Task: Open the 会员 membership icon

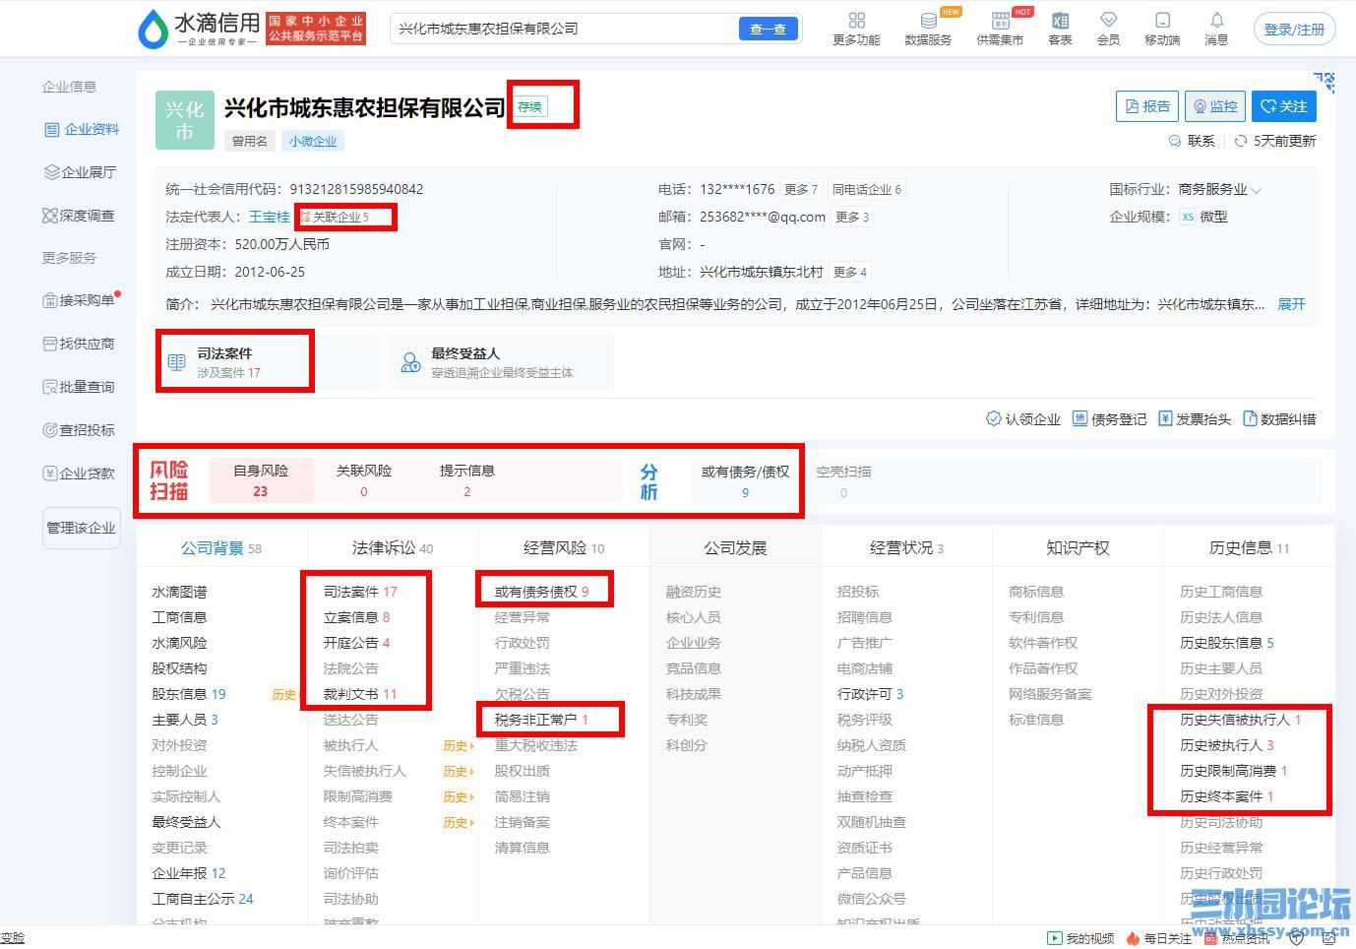Action: pos(1108,27)
